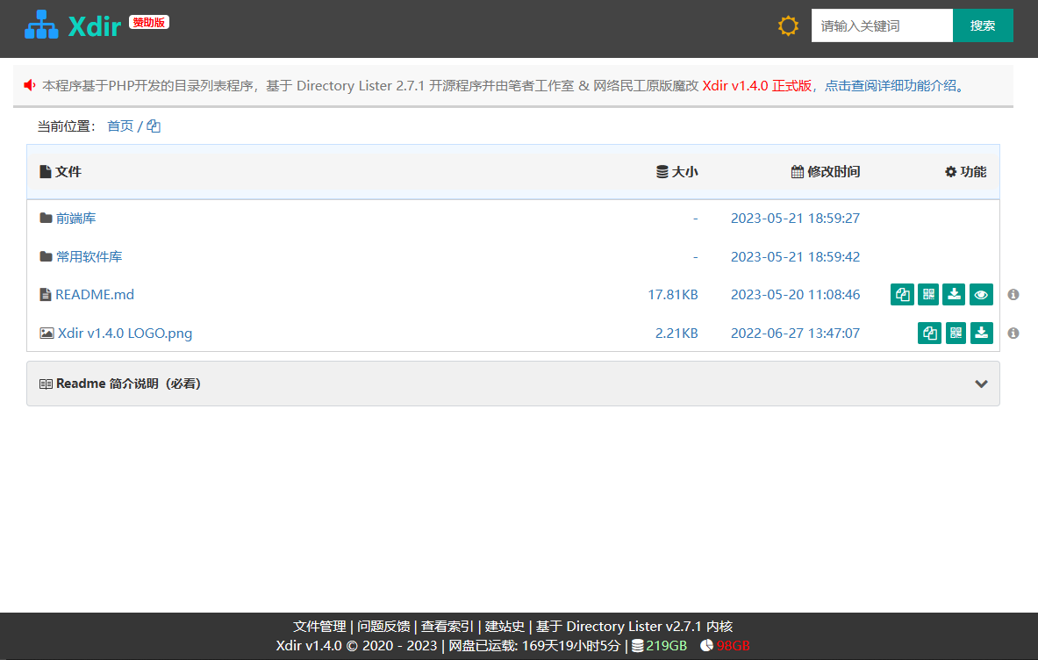Preview README.md with the eye icon
Image resolution: width=1038 pixels, height=660 pixels.
tap(981, 294)
